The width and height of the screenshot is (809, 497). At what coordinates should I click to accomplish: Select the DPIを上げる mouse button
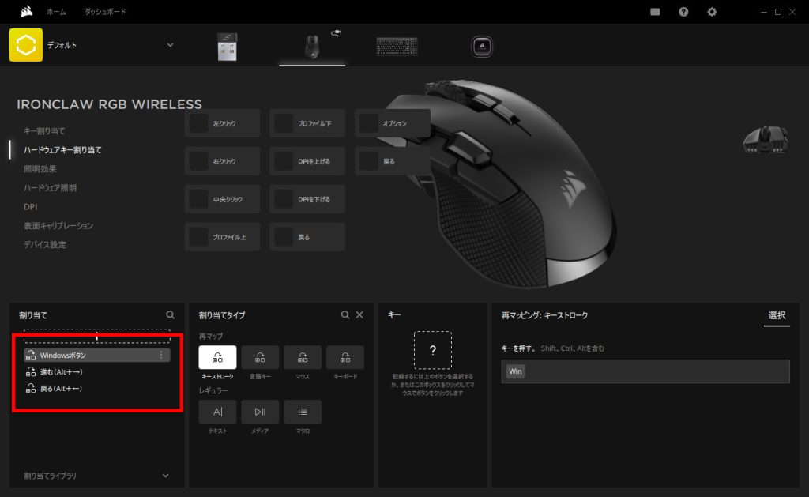tap(307, 161)
